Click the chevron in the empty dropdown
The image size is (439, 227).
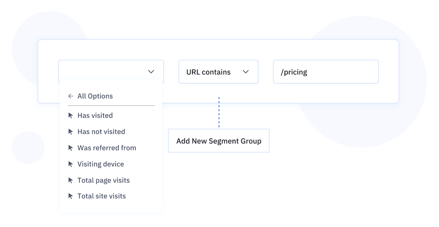point(151,72)
